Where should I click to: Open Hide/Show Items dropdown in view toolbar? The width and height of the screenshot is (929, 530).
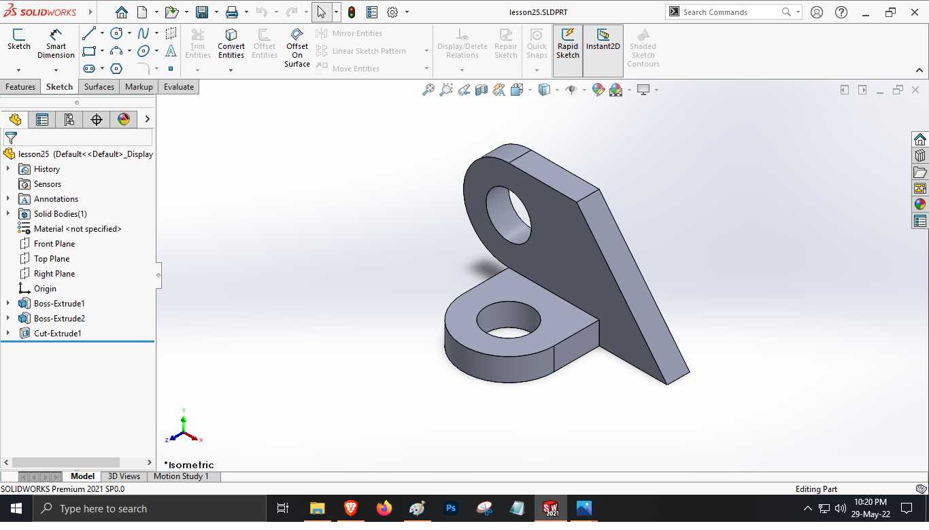(x=585, y=90)
